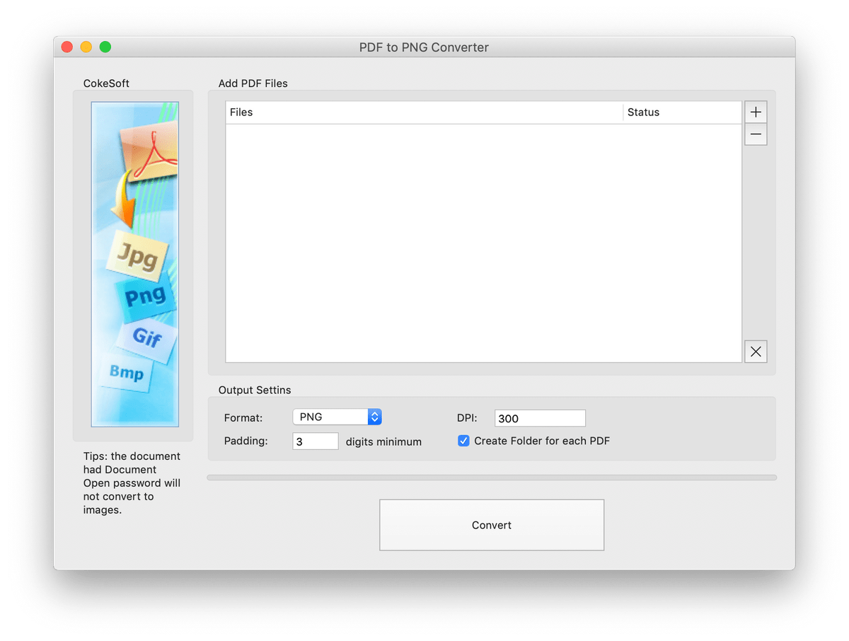Add a PDF file with the plus button
Viewport: 849px width, 641px height.
click(756, 112)
